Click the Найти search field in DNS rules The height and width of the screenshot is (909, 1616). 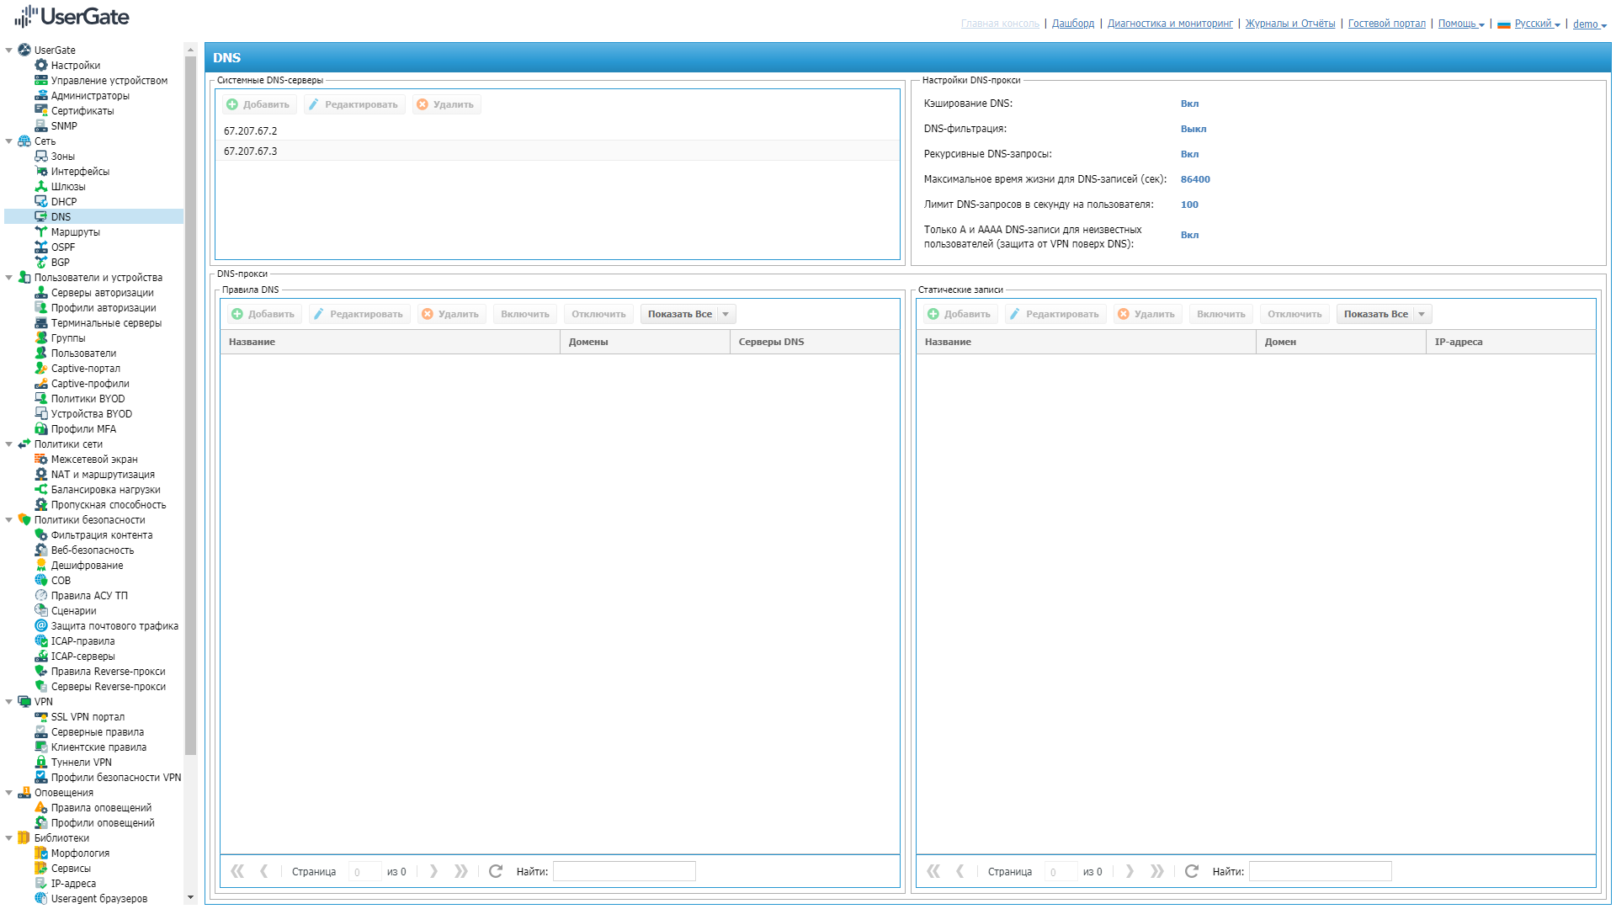[x=624, y=871]
